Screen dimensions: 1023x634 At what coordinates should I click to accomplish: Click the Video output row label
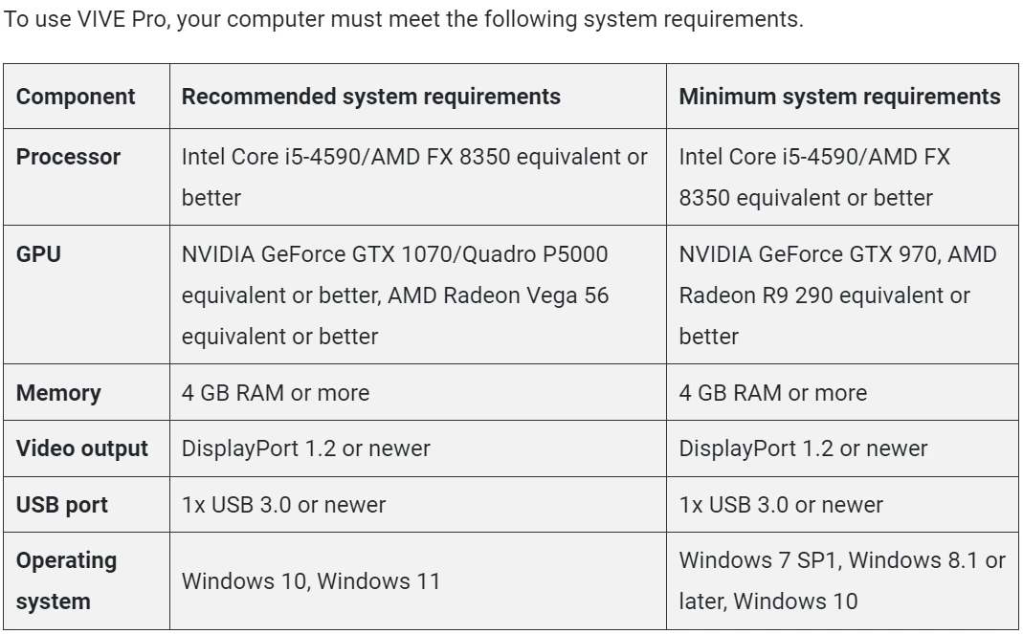coord(82,448)
